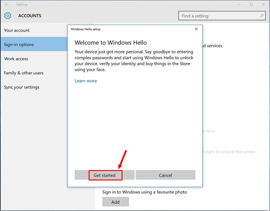Click the Welcome to Windows Hello heading

(111, 42)
